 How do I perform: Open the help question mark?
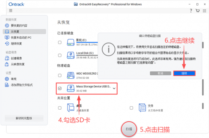(x=191, y=10)
